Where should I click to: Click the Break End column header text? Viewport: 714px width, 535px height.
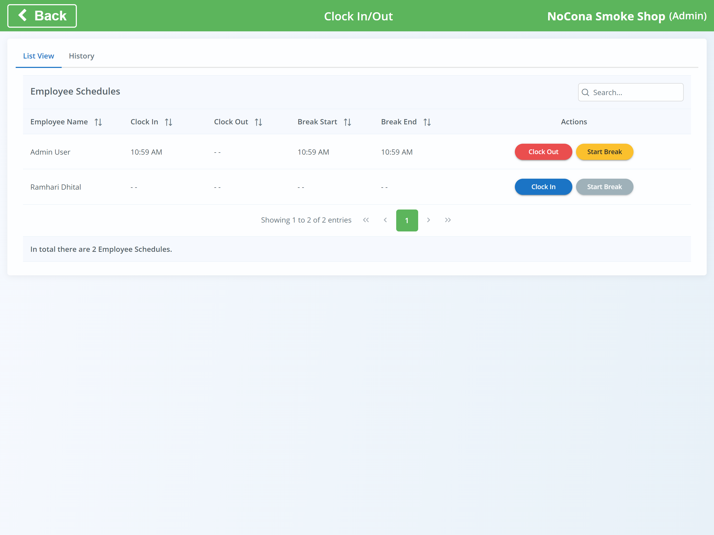(x=399, y=122)
